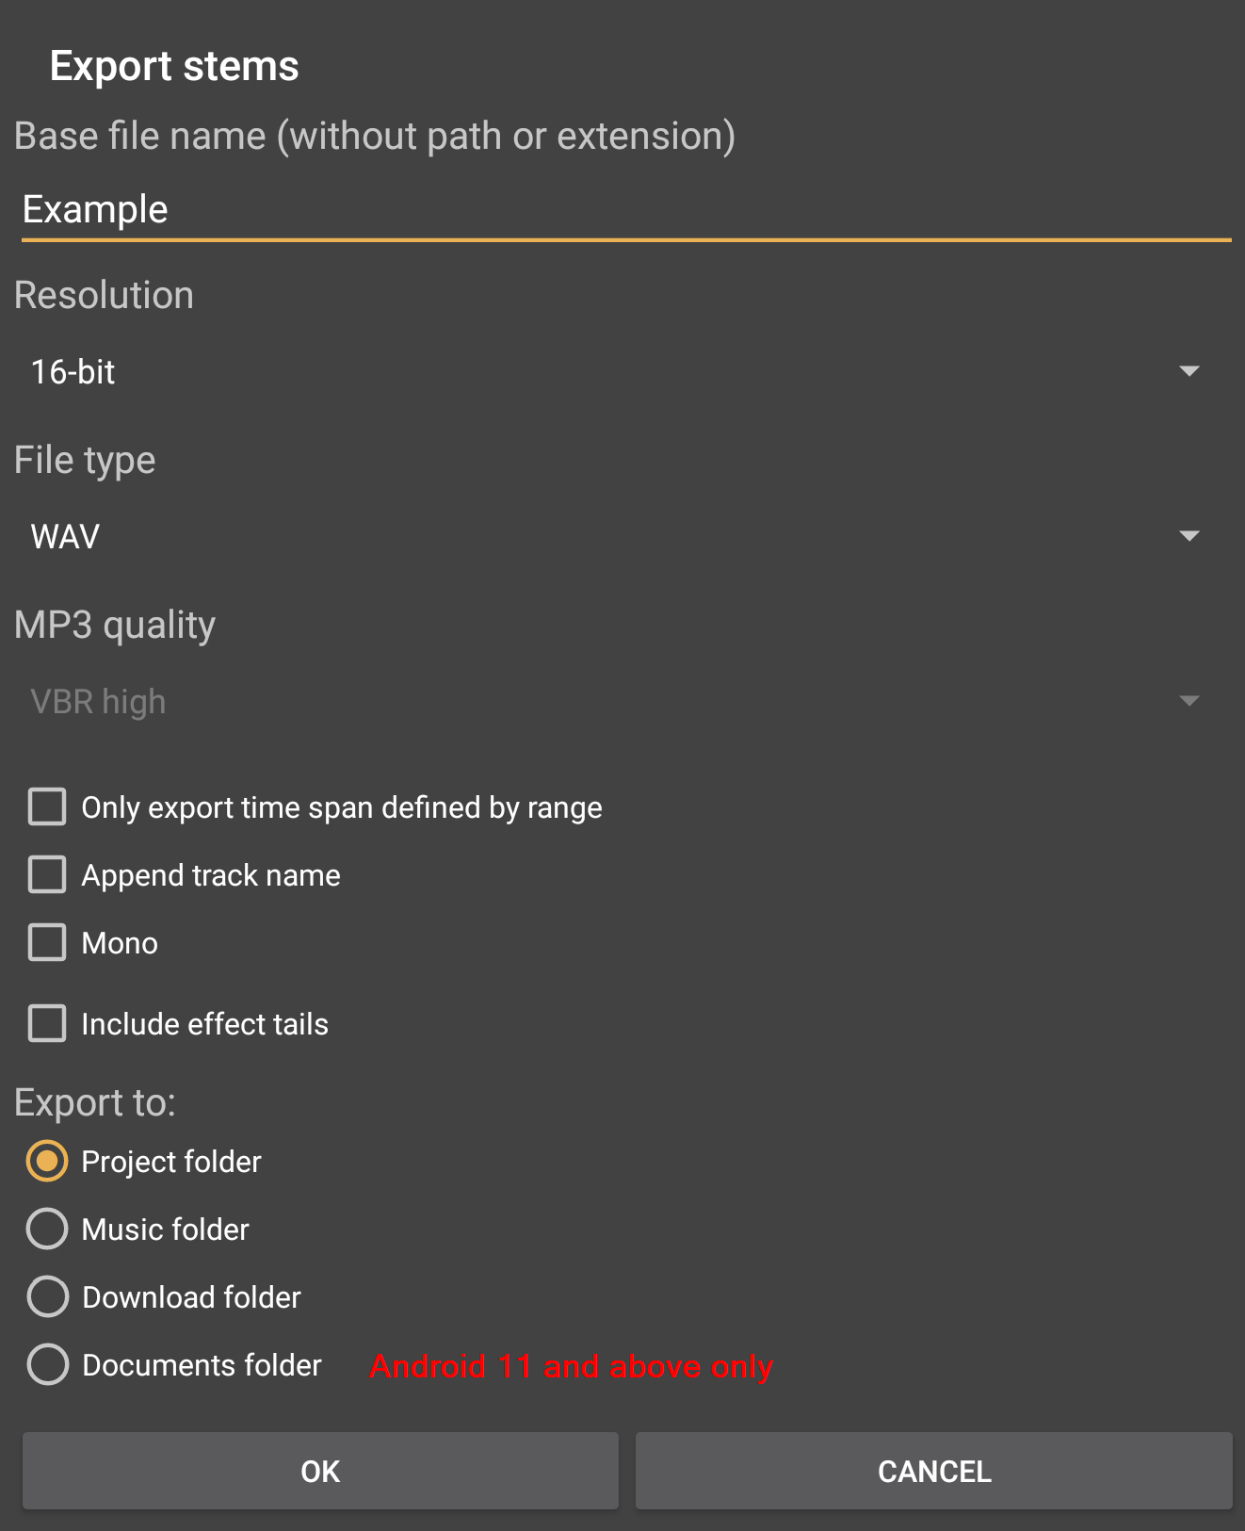Click the Include effect tails label
The width and height of the screenshot is (1245, 1531).
204,1025
